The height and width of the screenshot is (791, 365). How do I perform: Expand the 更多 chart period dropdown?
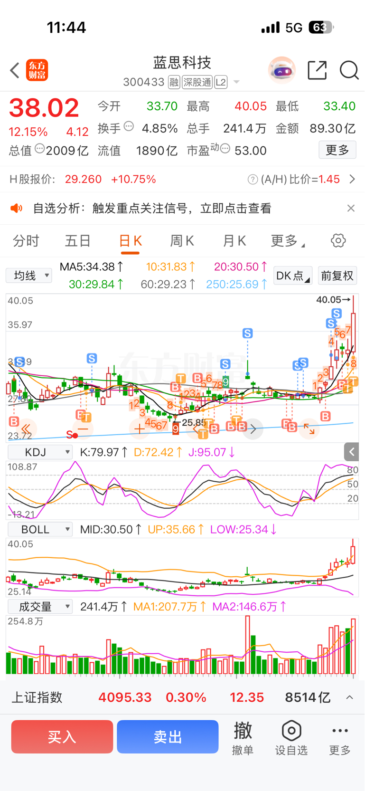[x=288, y=241]
